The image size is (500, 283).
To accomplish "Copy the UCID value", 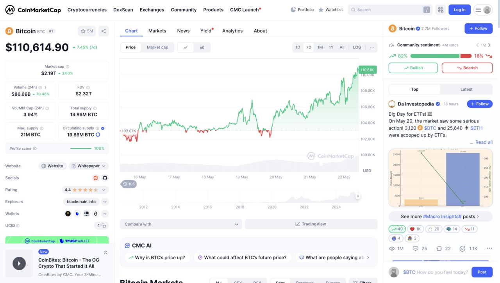I will pyautogui.click(x=103, y=226).
